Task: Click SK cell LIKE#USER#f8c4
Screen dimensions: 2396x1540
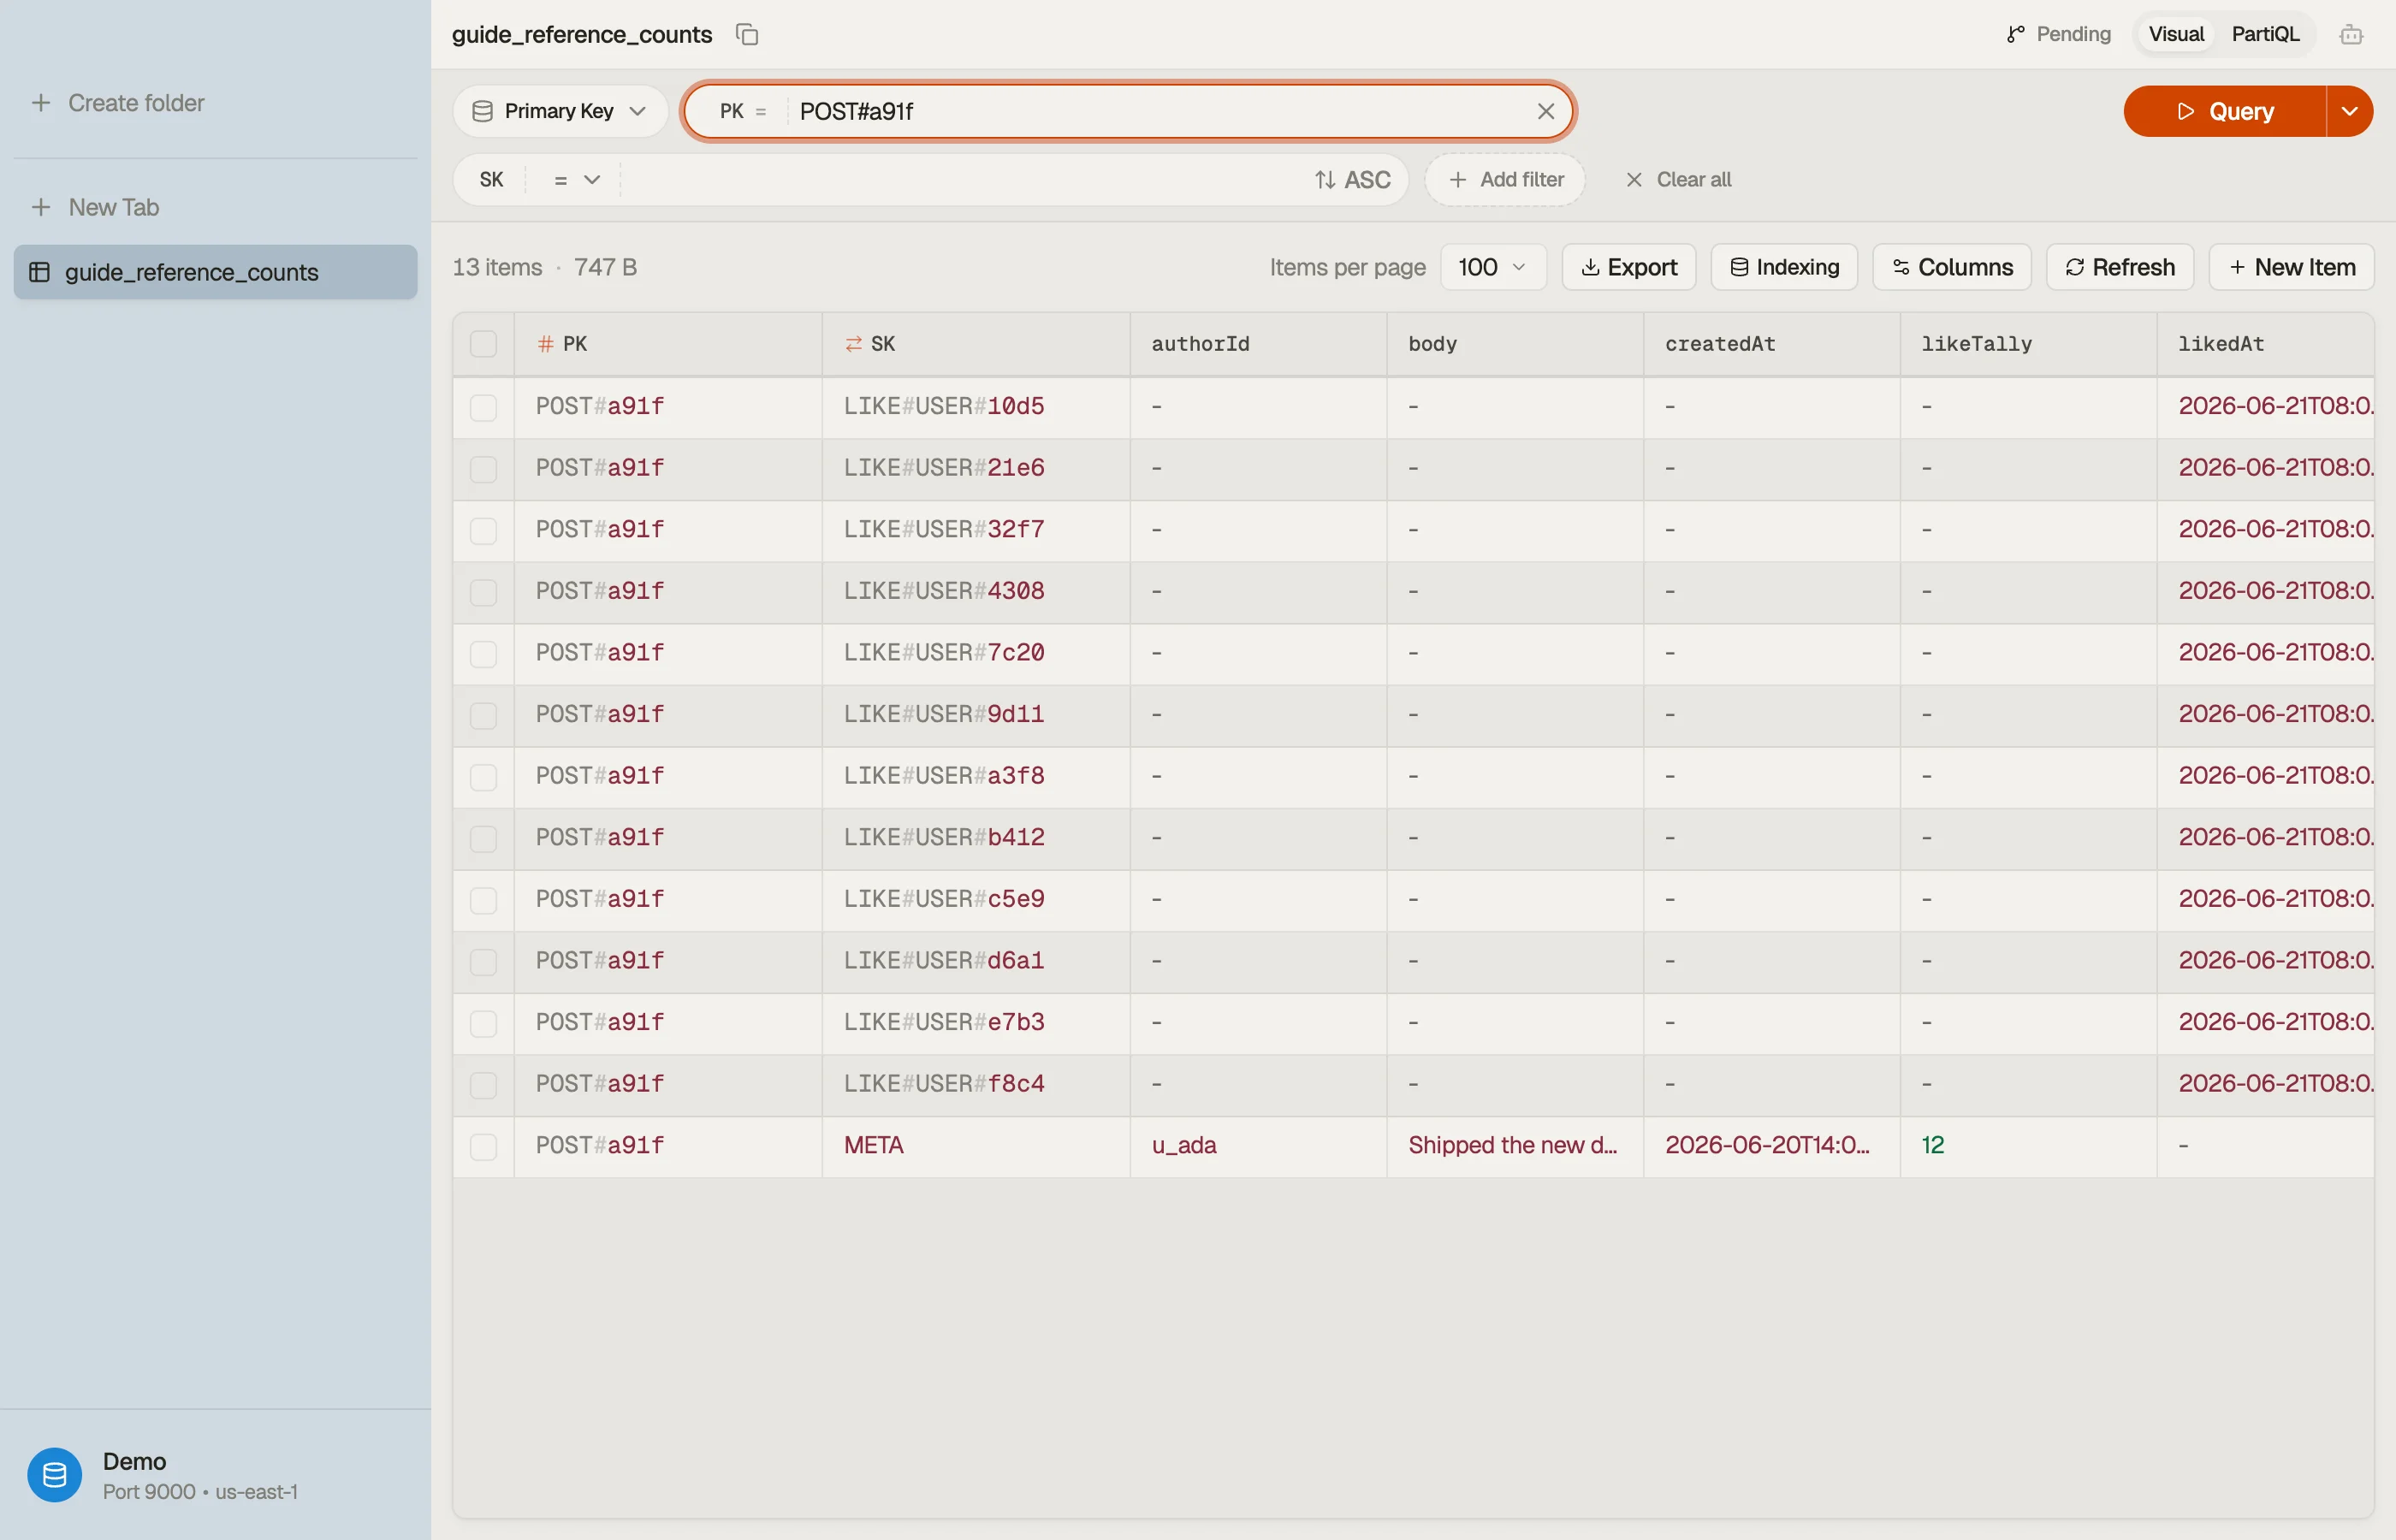Action: click(x=976, y=1085)
